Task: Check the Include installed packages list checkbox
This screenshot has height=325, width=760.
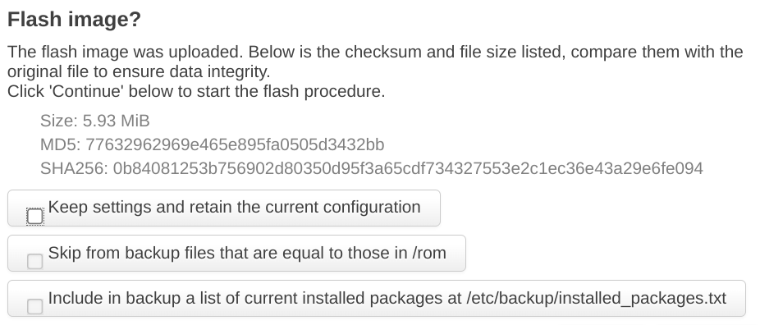Action: (x=35, y=306)
